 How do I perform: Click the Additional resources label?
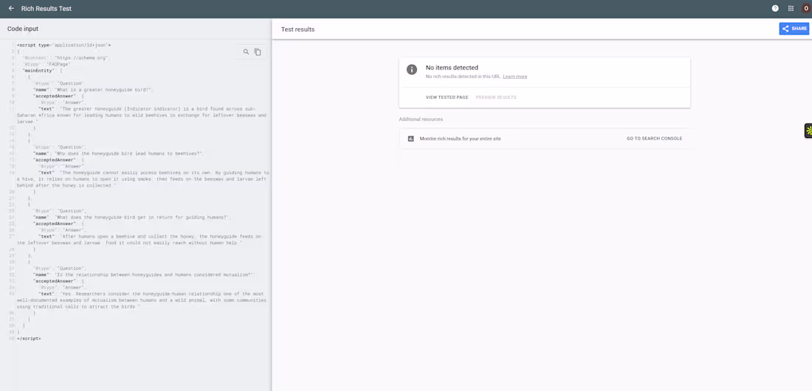tap(421, 119)
